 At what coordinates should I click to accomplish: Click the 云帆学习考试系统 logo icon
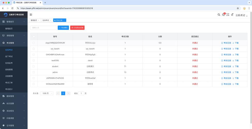6,15
